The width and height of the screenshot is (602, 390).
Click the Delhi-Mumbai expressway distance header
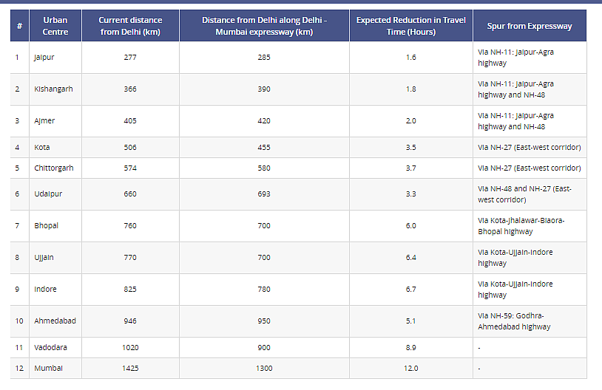(x=264, y=26)
